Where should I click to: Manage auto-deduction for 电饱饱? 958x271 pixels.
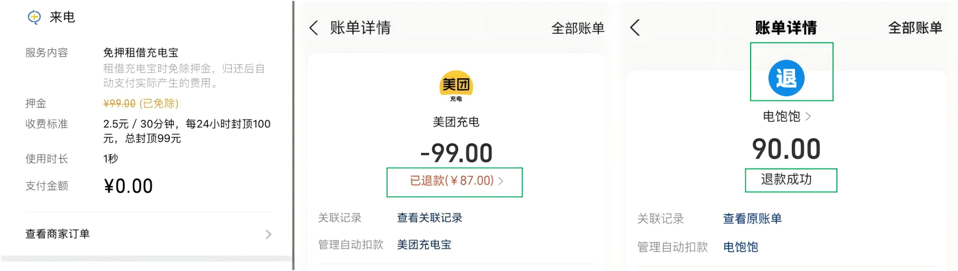point(740,247)
